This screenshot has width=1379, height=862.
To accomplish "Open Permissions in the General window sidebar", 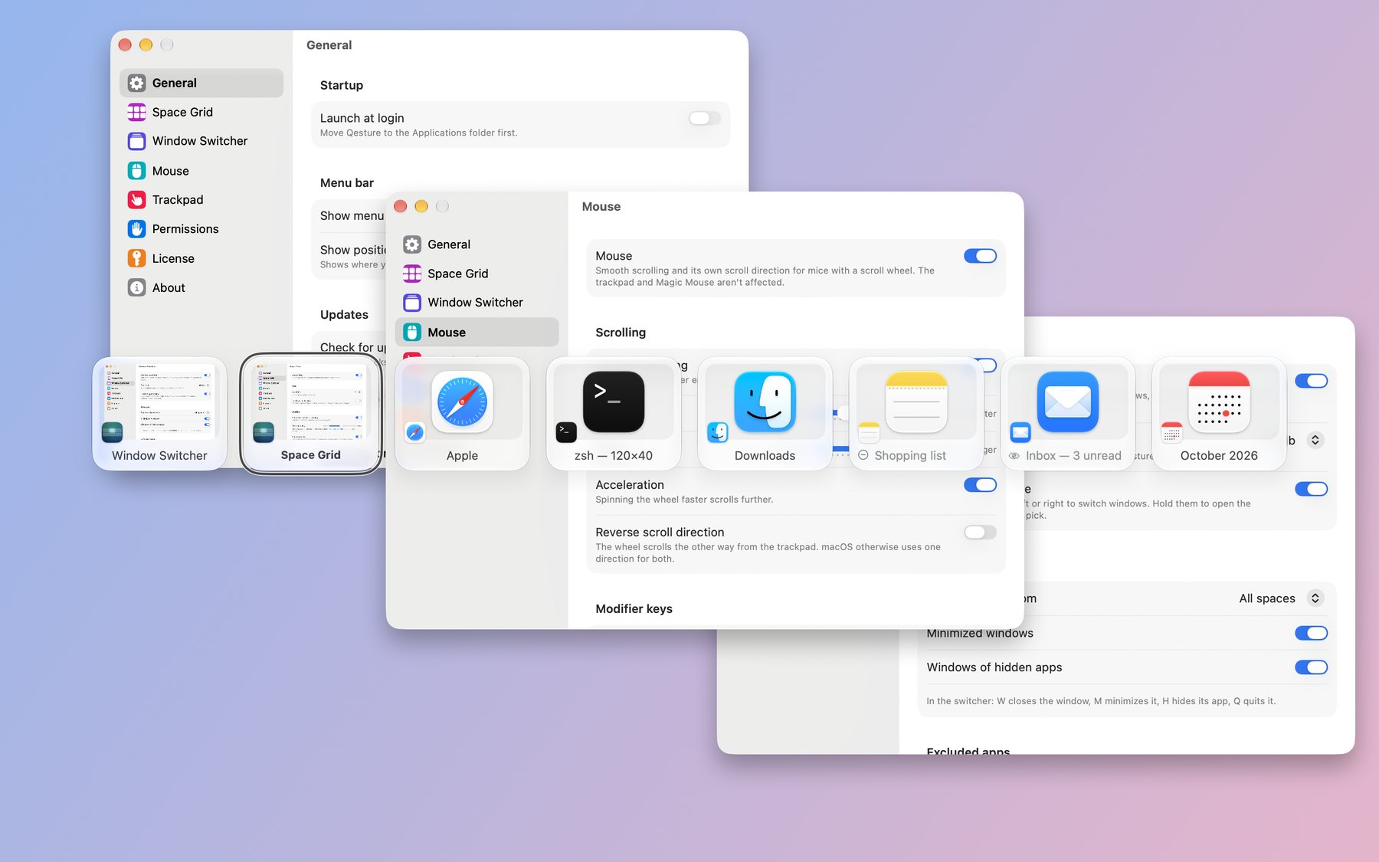I will coord(201,229).
